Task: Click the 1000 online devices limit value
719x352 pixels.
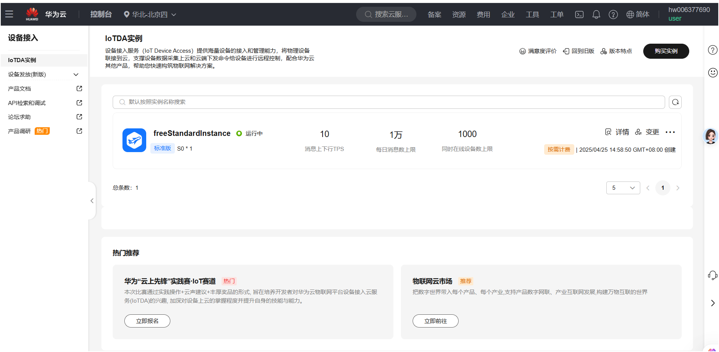Action: pos(467,134)
